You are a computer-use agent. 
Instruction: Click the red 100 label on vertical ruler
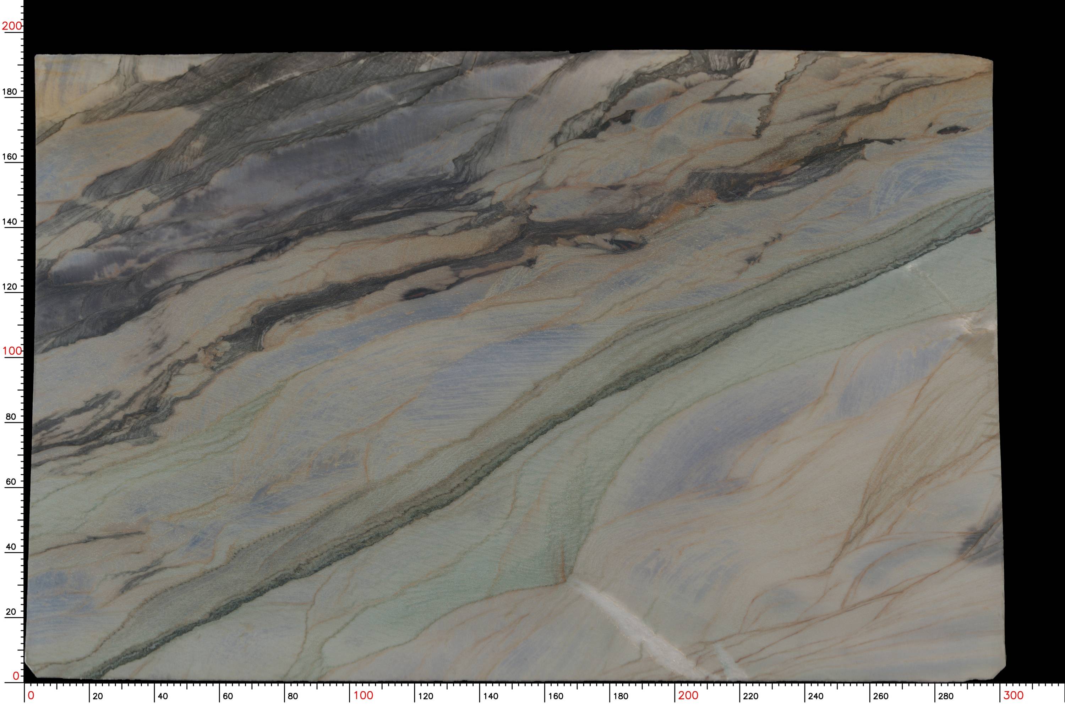[11, 351]
